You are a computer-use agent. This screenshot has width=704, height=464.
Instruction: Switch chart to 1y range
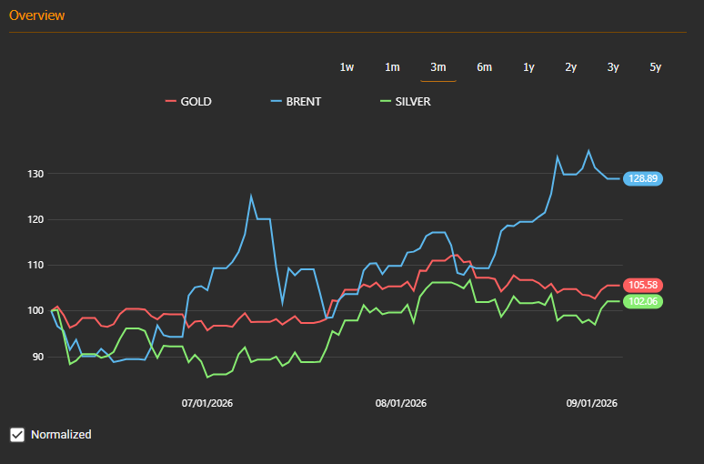tap(528, 67)
